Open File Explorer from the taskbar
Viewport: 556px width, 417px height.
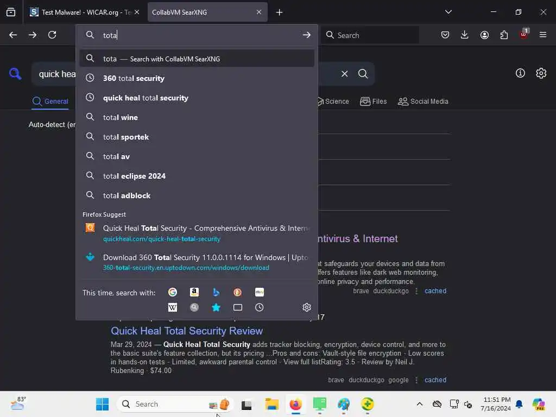pyautogui.click(x=271, y=404)
